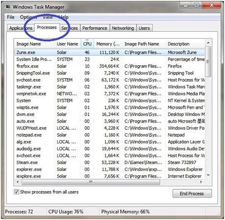Select the wmpnetwk.exe process

(109, 94)
